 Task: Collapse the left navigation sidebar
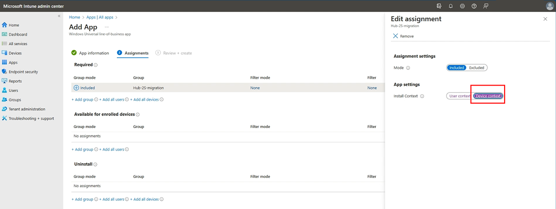point(59,16)
